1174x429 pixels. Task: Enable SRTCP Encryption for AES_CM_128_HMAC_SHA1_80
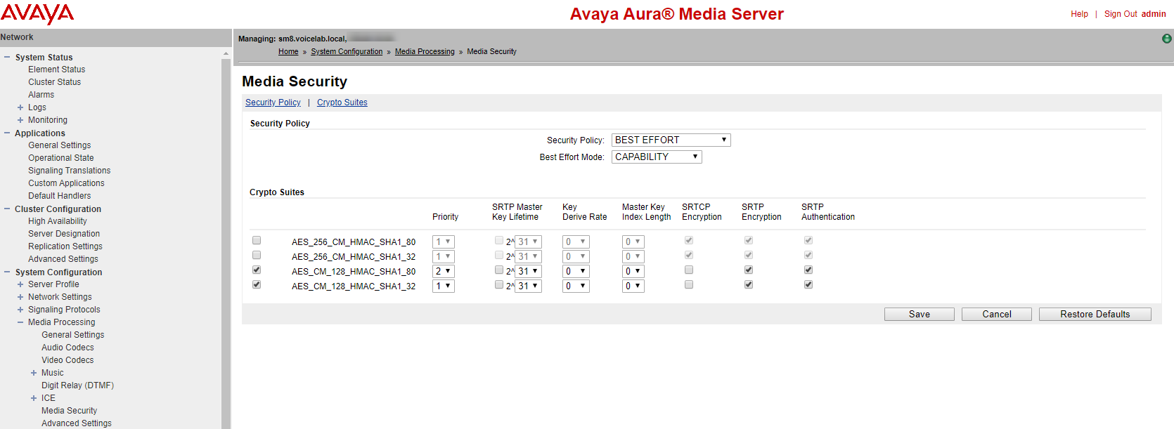coord(689,270)
